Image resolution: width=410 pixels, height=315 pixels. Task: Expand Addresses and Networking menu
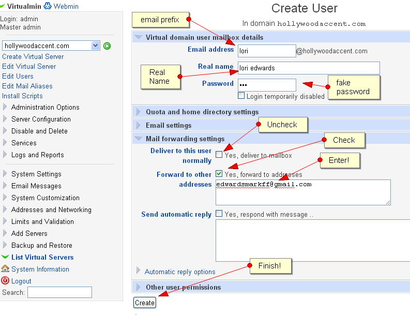5,209
